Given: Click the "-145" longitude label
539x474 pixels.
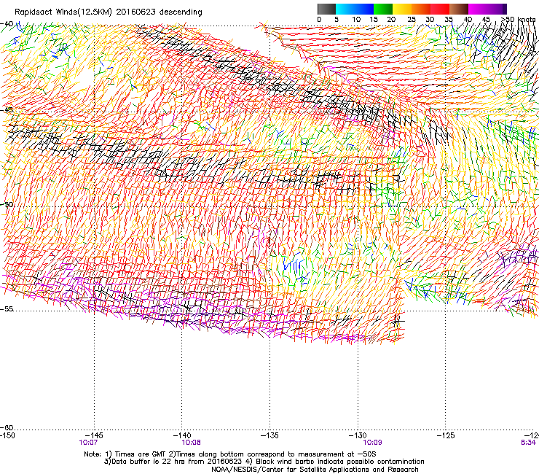Looking at the screenshot, I should tap(94, 435).
